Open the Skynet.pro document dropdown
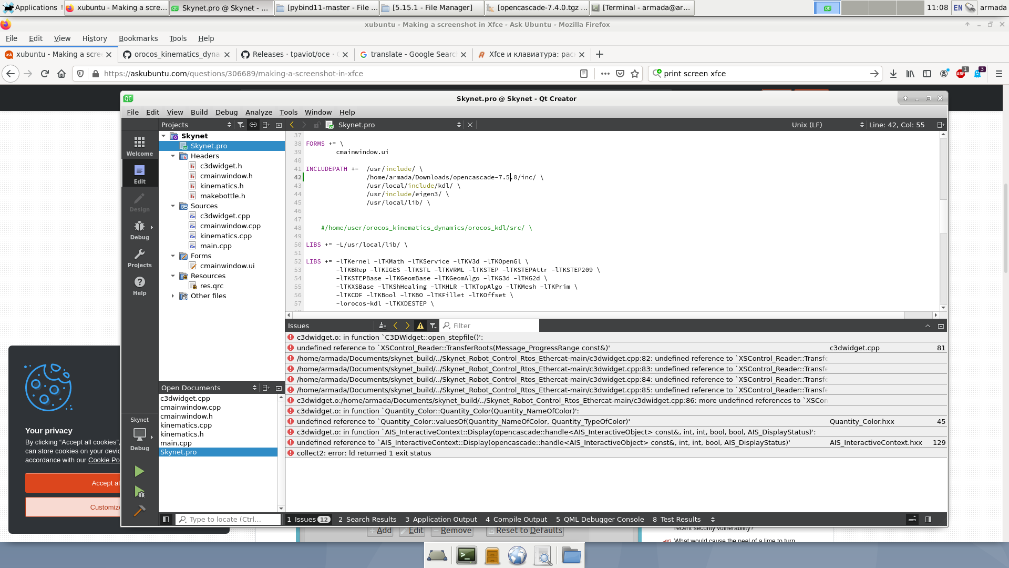Viewport: 1009px width, 568px height. 399,125
